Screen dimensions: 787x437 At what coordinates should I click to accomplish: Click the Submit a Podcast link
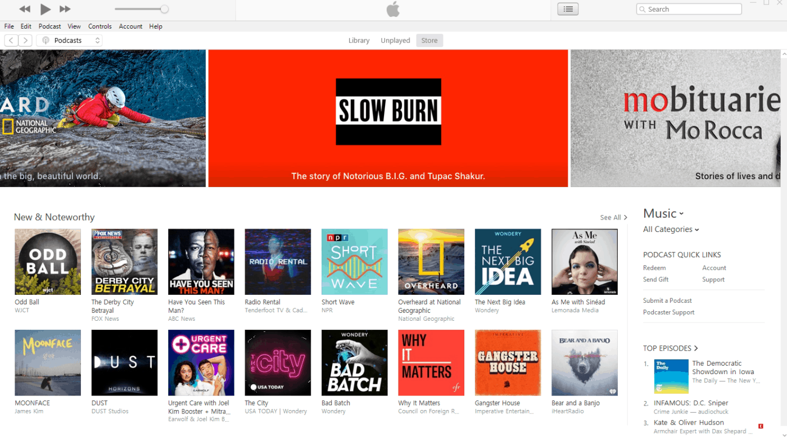click(x=667, y=300)
